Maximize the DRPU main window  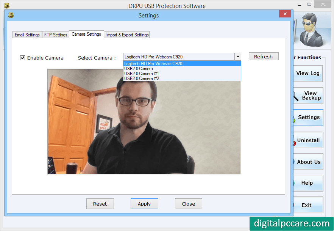coord(309,4)
